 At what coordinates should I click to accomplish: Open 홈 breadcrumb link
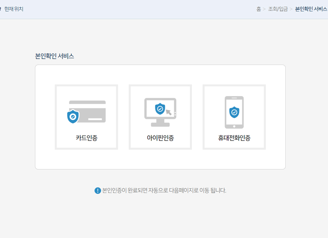[x=259, y=9]
